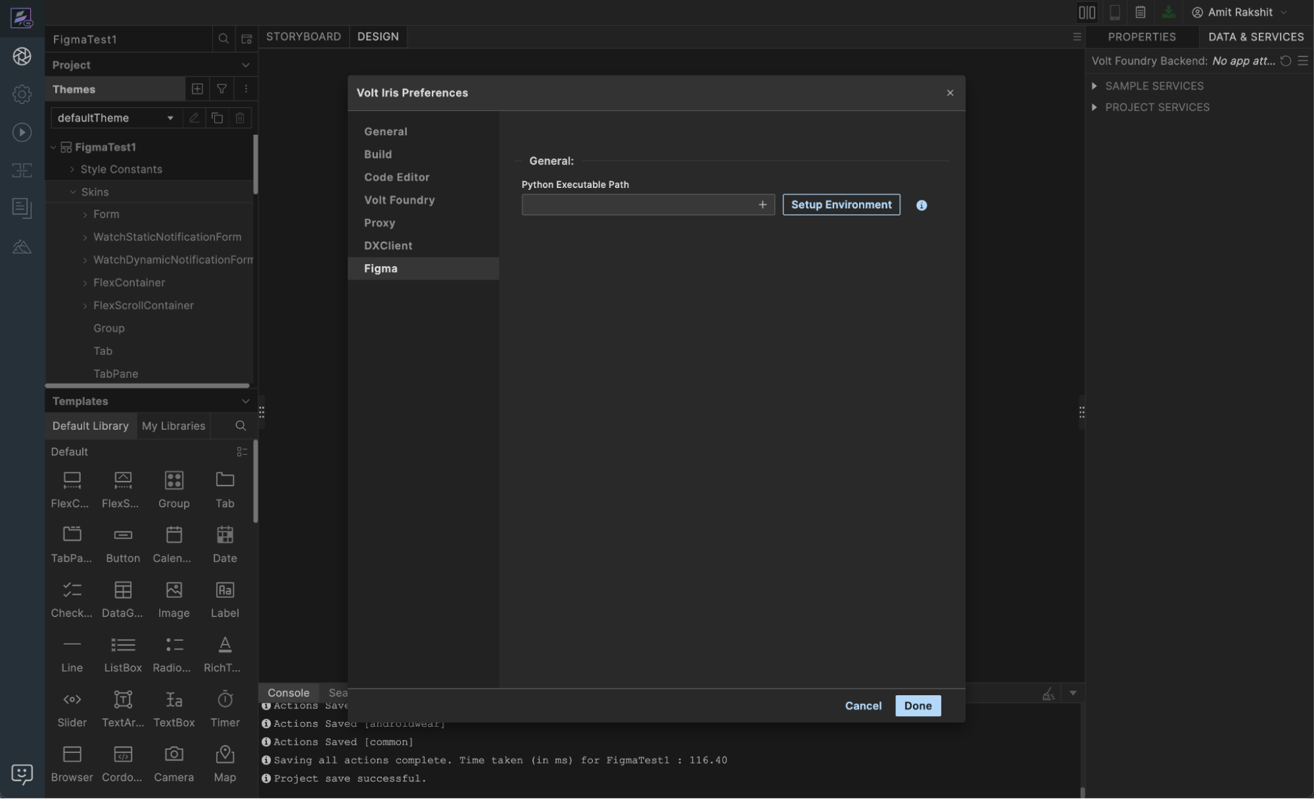Image resolution: width=1314 pixels, height=799 pixels.
Task: Switch to the STORYBOARD tab
Action: tap(303, 37)
